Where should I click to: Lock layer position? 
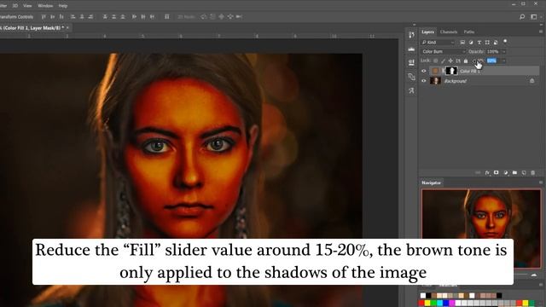(x=450, y=61)
